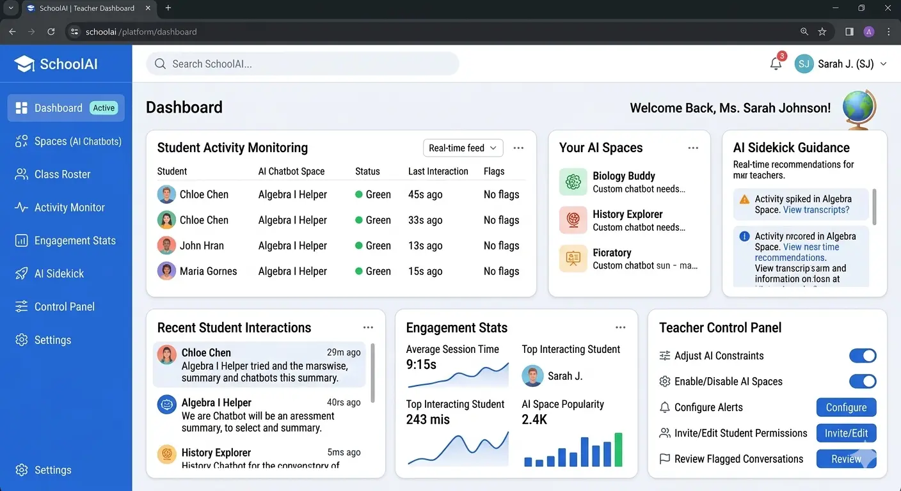
Task: Toggle the Adjust AI Constraints switch
Action: tap(863, 355)
